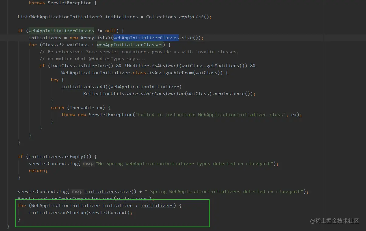Click the '!= null' condition check

coord(106,31)
